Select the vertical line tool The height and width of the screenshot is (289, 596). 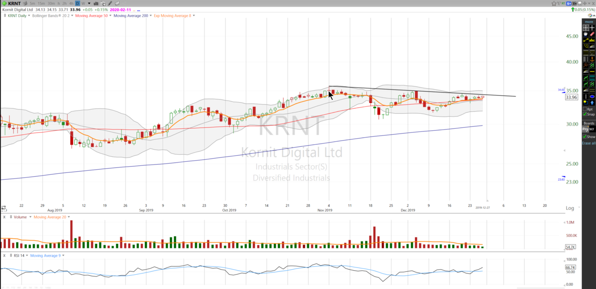coord(586,95)
